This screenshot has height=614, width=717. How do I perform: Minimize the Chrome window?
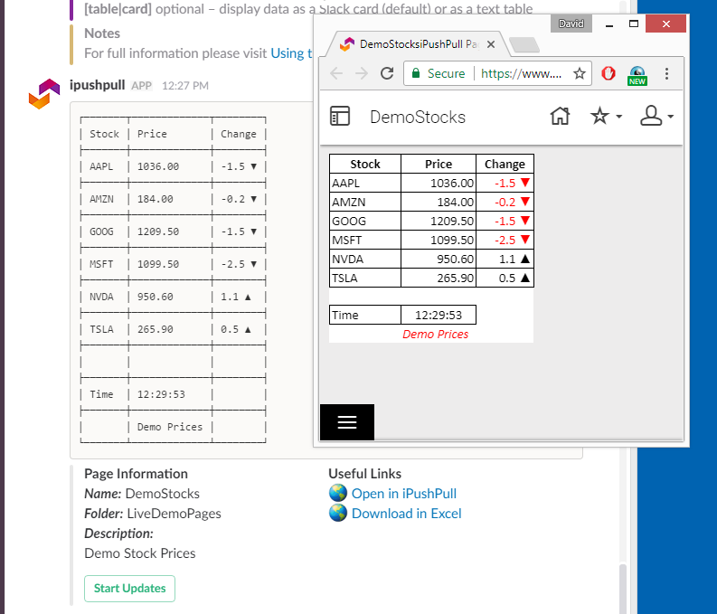coord(609,24)
